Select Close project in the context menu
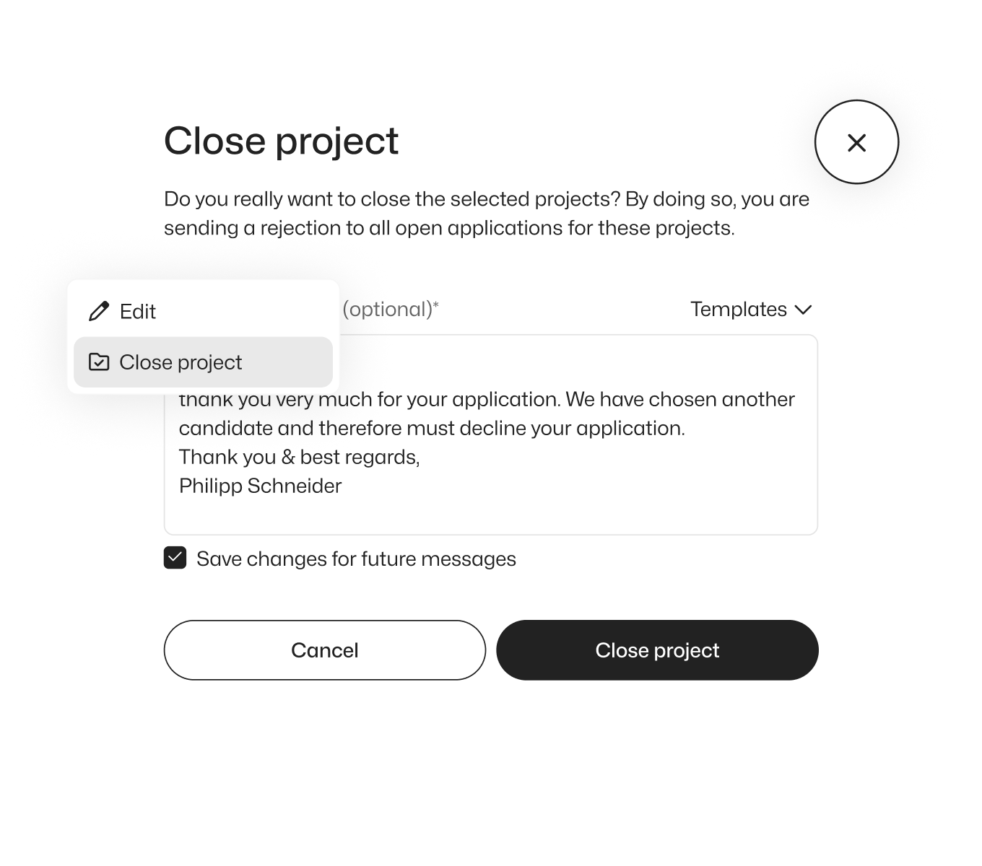 (x=181, y=362)
